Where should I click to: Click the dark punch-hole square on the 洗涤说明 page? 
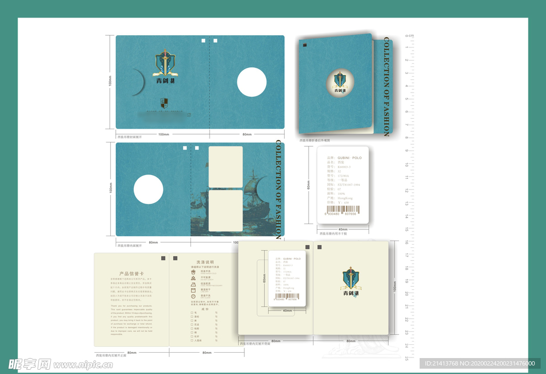pyautogui.click(x=175, y=258)
